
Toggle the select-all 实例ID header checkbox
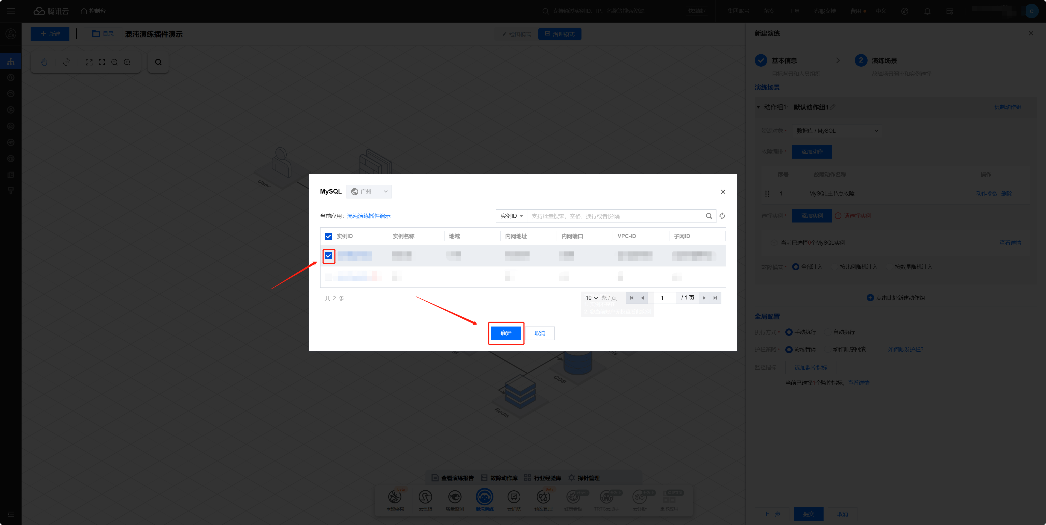328,236
